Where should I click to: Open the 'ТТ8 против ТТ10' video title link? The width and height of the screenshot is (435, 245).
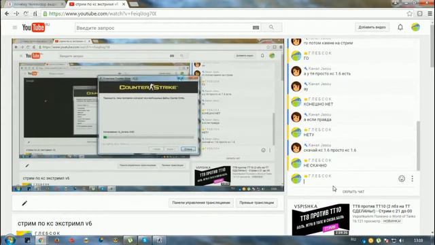point(382,209)
